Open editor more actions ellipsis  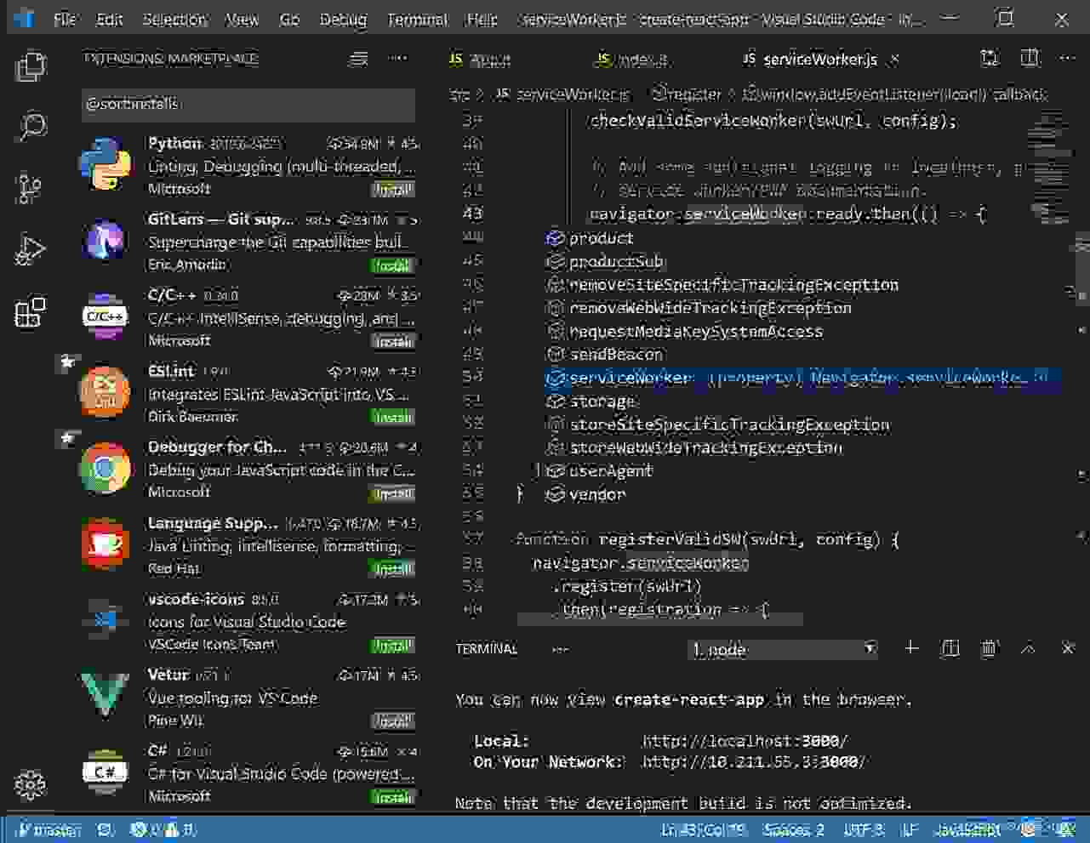(1068, 58)
